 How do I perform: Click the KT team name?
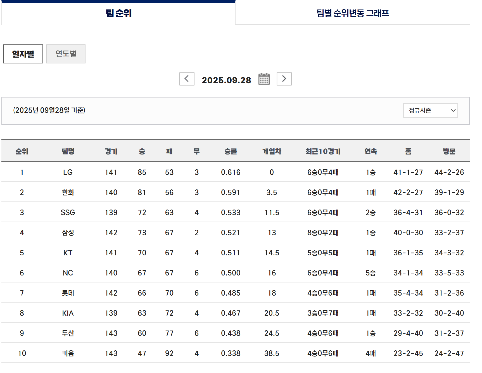(x=68, y=253)
